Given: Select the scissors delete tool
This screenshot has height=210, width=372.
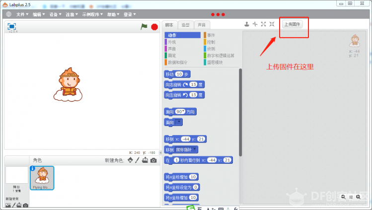Looking at the screenshot, I should pyautogui.click(x=255, y=24).
